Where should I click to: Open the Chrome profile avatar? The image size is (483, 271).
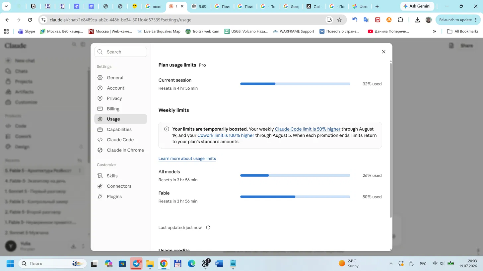pos(429,20)
